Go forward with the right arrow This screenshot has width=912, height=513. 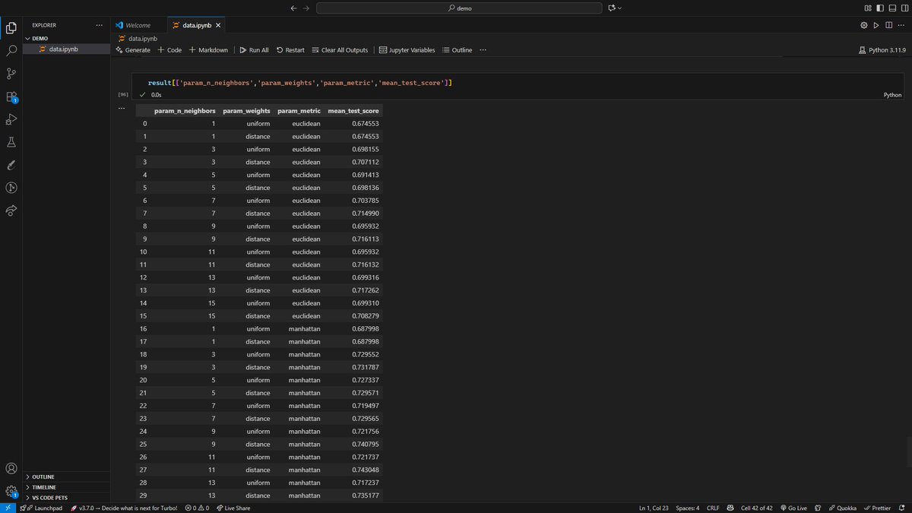(306, 8)
